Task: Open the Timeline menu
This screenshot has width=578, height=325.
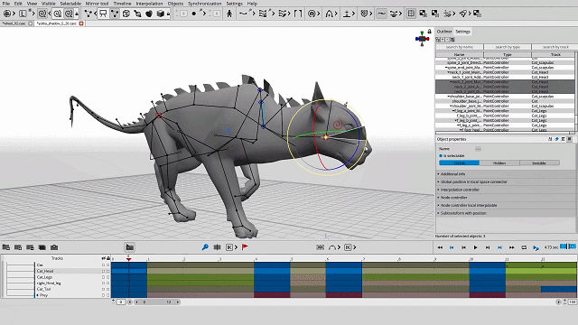Action: click(x=122, y=4)
